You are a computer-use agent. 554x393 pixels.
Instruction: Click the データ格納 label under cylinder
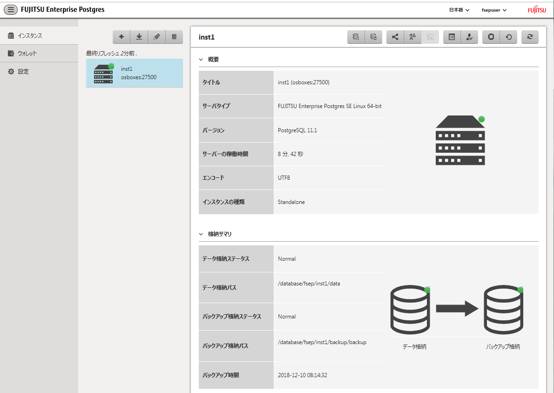click(x=414, y=347)
